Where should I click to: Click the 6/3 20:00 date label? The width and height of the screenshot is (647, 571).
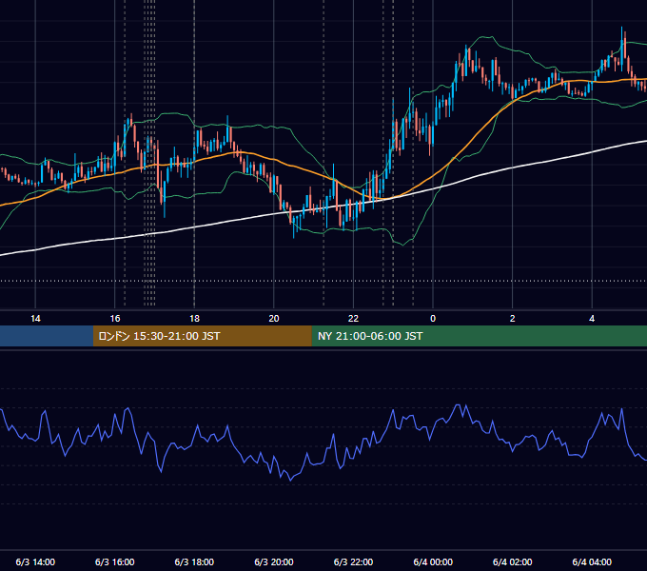[x=274, y=561]
